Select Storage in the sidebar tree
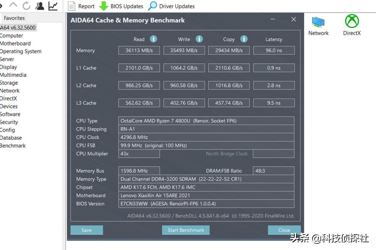376x250 pixels. [x=9, y=83]
